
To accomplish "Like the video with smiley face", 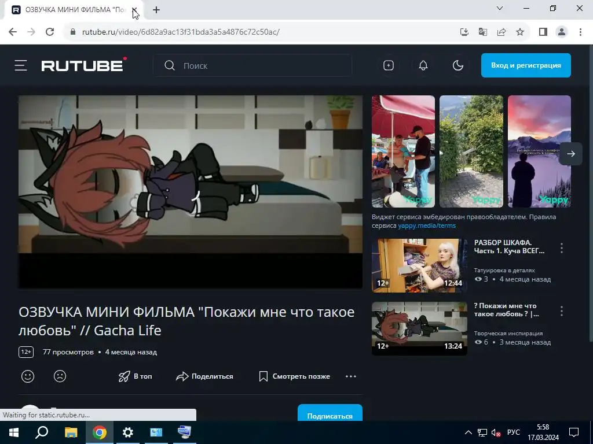I will (28, 376).
